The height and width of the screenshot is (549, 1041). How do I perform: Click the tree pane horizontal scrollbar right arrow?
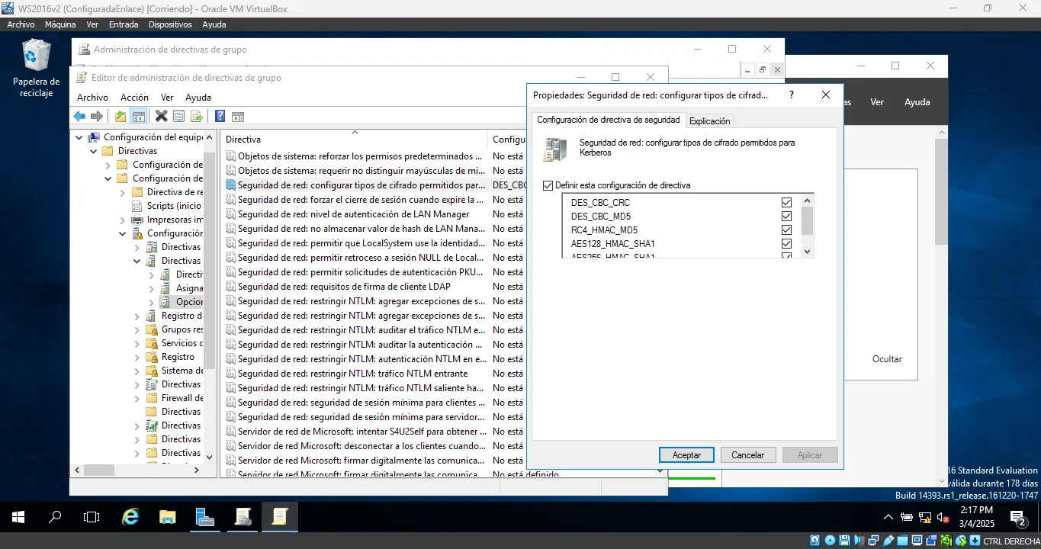198,470
